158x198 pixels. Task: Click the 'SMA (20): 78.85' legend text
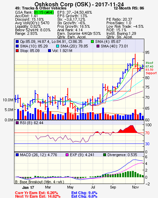point(74,46)
